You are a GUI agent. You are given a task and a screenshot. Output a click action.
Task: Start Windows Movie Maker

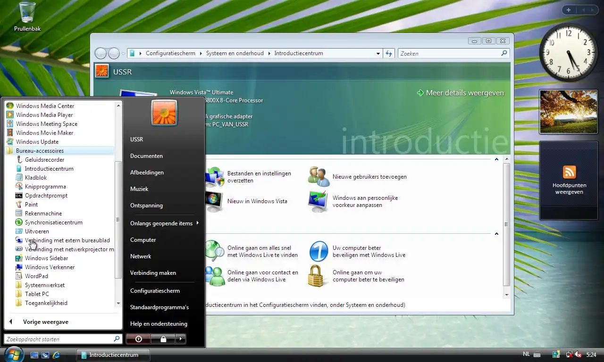(40, 133)
